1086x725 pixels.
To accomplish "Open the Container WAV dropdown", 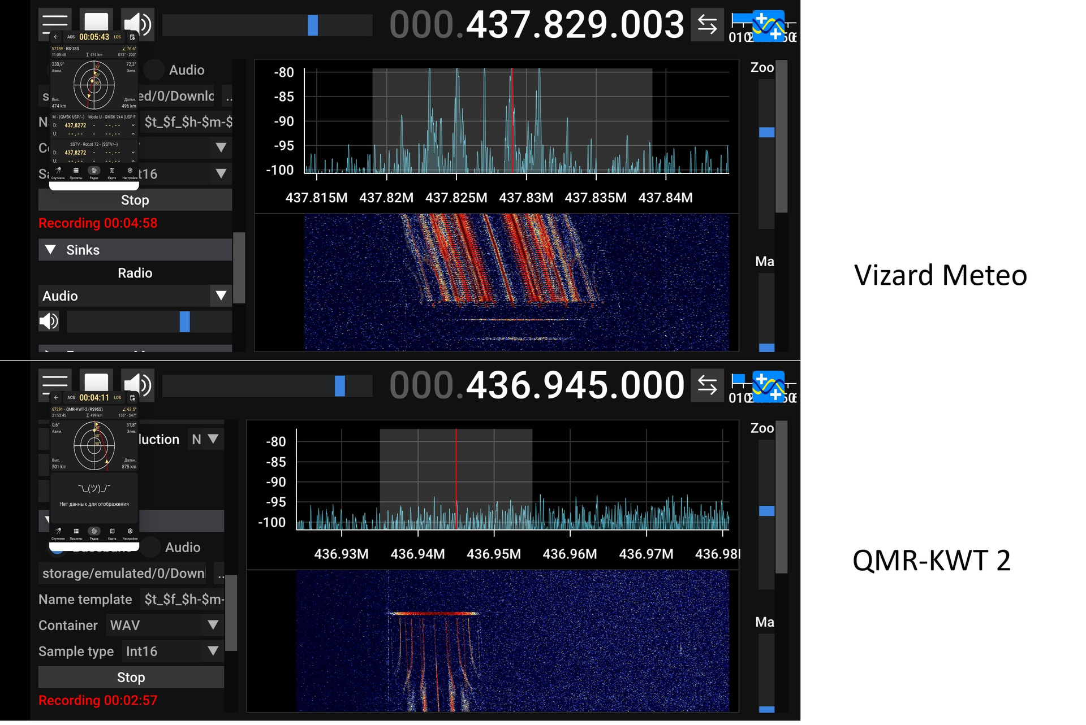I will pos(164,625).
